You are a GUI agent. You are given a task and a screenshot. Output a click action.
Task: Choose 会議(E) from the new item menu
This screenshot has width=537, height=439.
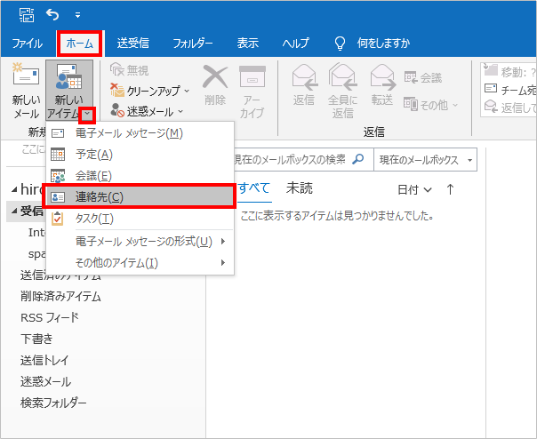[140, 176]
